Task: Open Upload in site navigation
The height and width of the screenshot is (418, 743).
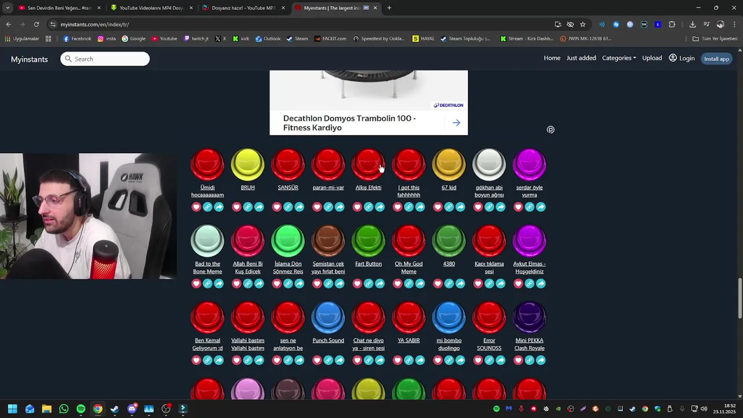Action: pos(652,58)
